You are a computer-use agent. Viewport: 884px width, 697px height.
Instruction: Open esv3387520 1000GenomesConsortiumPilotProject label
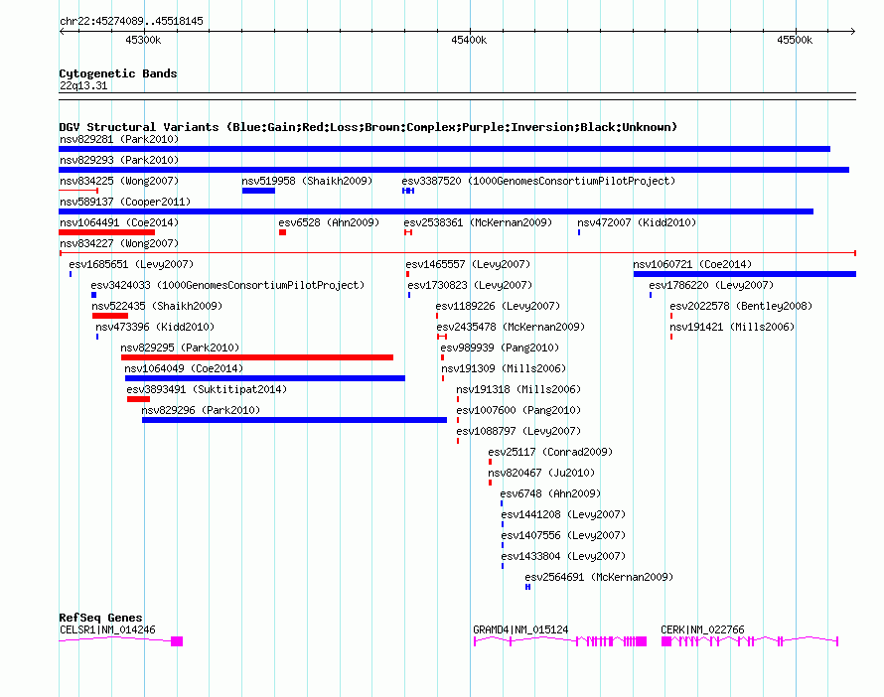[x=538, y=181]
